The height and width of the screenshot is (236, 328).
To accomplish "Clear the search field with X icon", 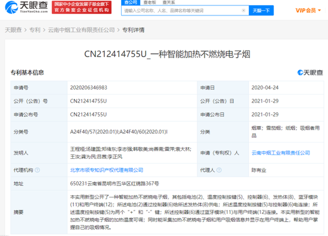I will [243, 11].
